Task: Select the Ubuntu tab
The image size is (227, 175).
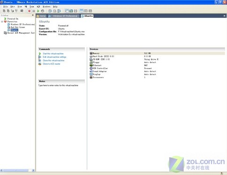Action: coord(87,16)
